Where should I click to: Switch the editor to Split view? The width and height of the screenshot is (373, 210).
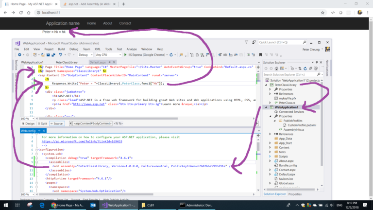click(x=42, y=123)
